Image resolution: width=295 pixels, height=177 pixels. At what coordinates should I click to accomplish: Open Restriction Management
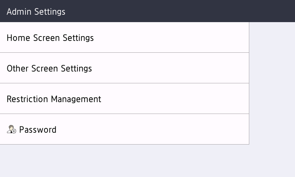[124, 99]
